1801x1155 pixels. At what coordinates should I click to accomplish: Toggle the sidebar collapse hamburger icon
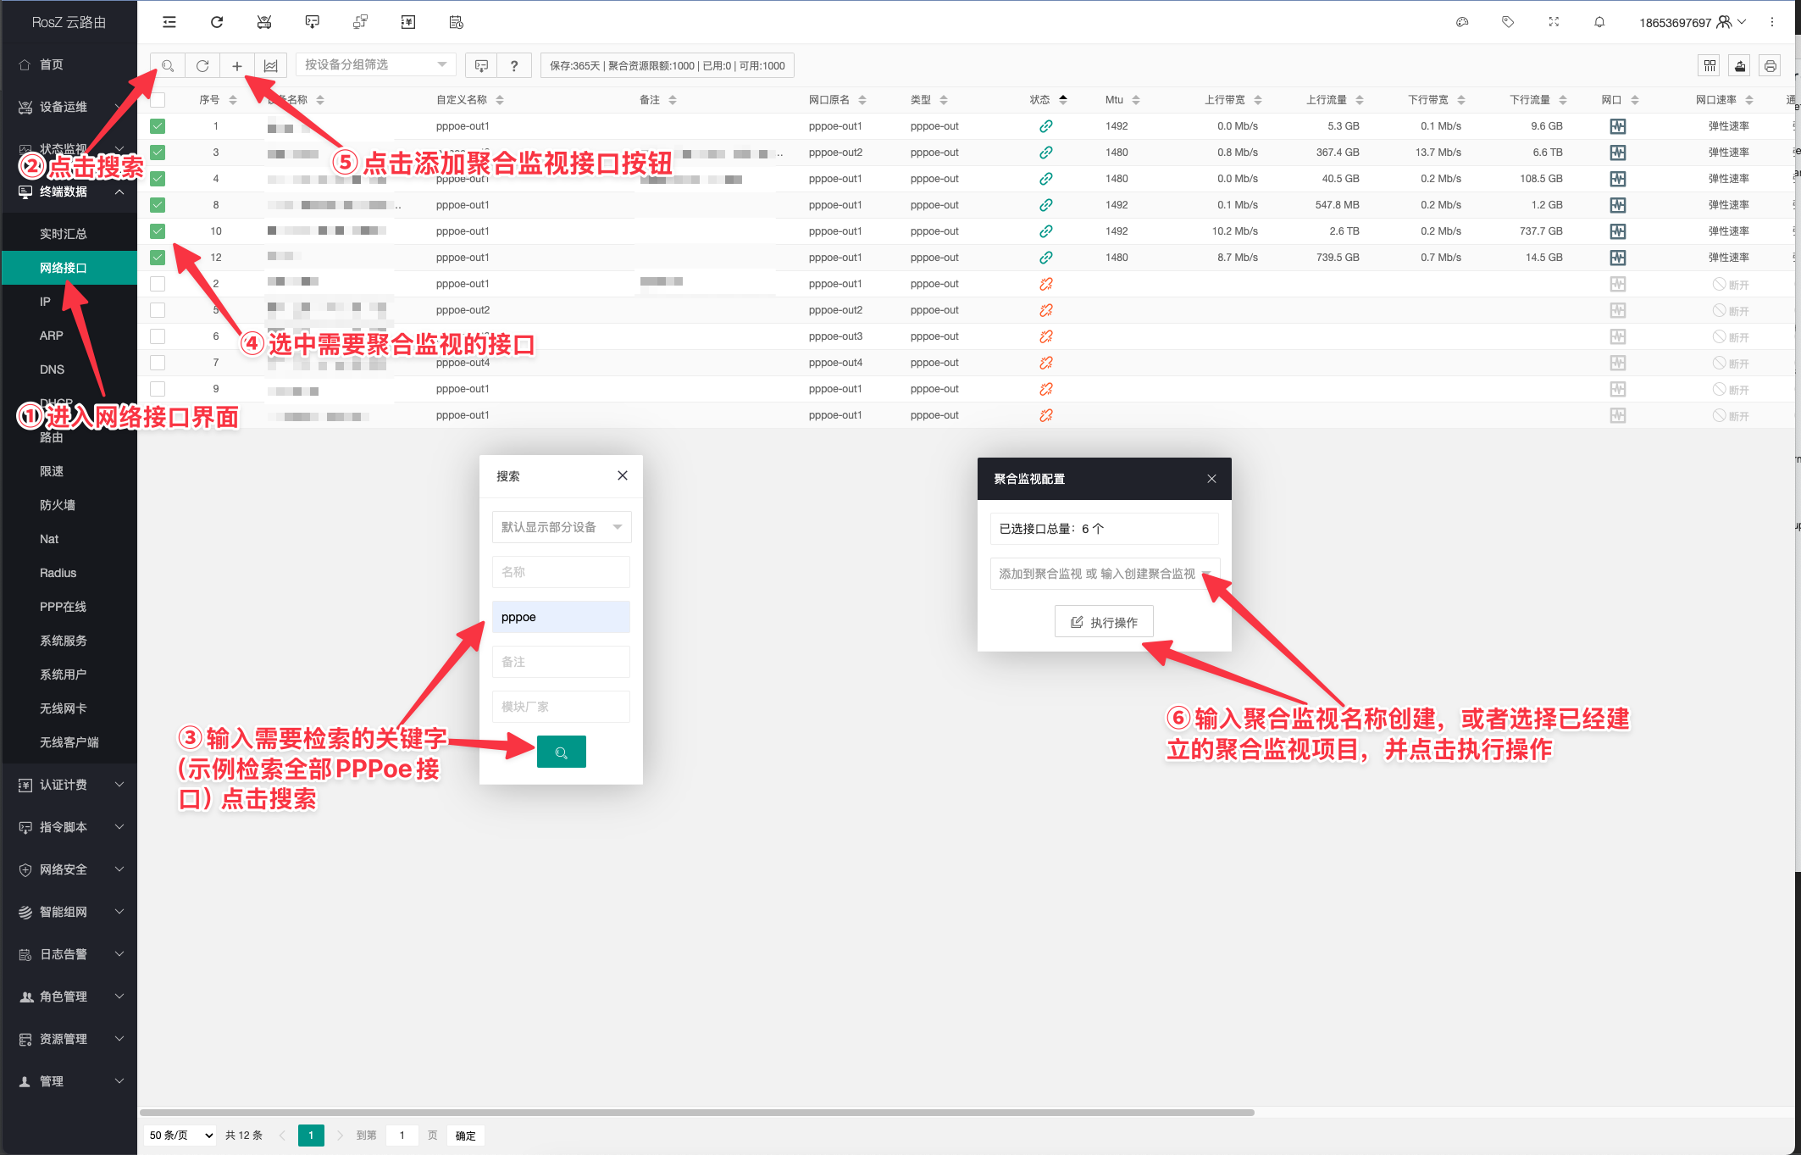pyautogui.click(x=169, y=22)
